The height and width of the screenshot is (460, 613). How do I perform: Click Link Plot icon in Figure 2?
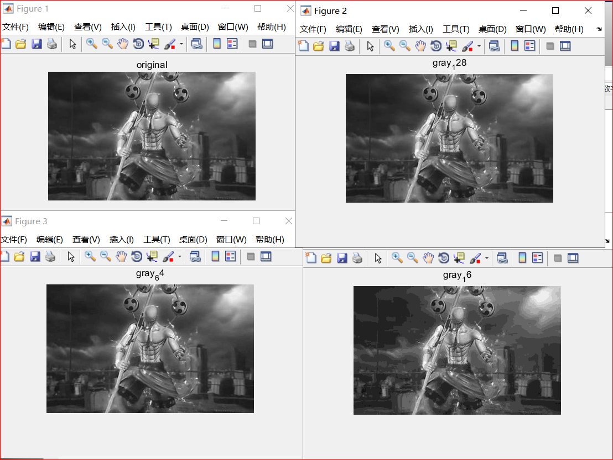coord(494,46)
